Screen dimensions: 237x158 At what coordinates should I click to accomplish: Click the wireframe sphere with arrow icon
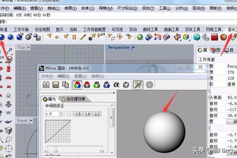pos(28,37)
